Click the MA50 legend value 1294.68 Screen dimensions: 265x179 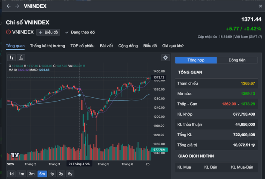point(44,70)
